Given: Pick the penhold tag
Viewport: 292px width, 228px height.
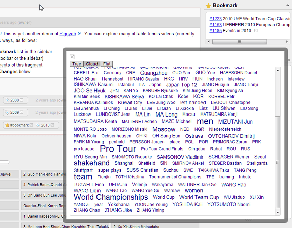Looking at the screenshot, I should [x=117, y=142].
